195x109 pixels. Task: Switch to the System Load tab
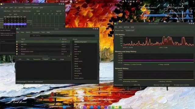pos(130,31)
